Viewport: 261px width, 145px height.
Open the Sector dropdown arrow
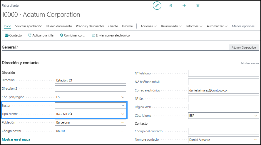(x=123, y=105)
